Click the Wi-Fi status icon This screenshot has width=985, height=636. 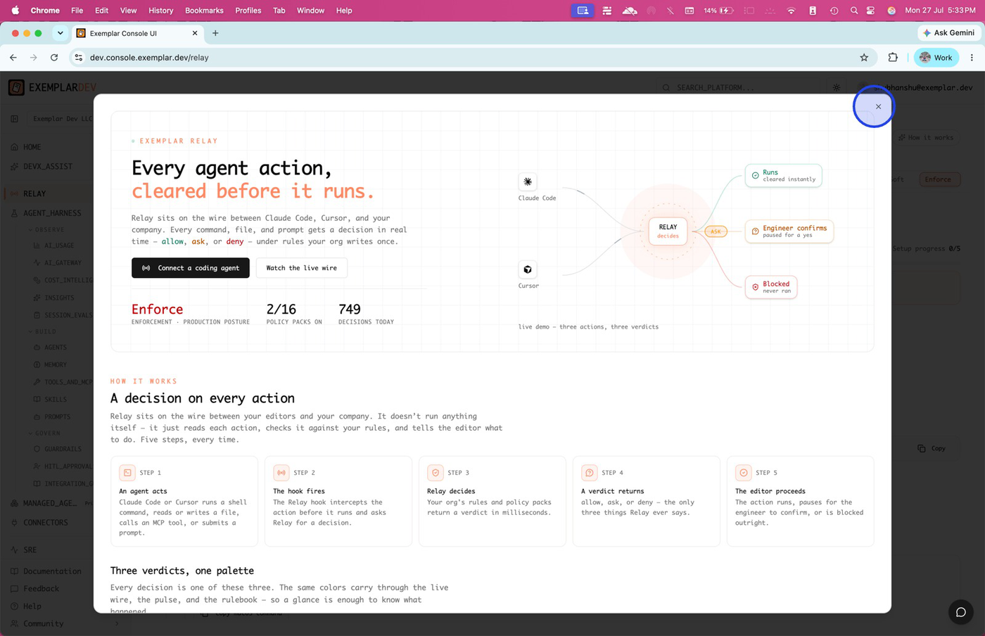791,11
